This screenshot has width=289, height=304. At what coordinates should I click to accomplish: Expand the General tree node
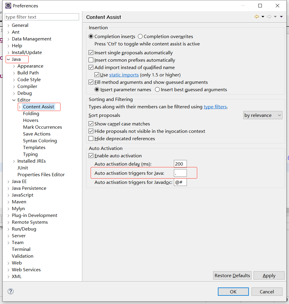(8, 25)
